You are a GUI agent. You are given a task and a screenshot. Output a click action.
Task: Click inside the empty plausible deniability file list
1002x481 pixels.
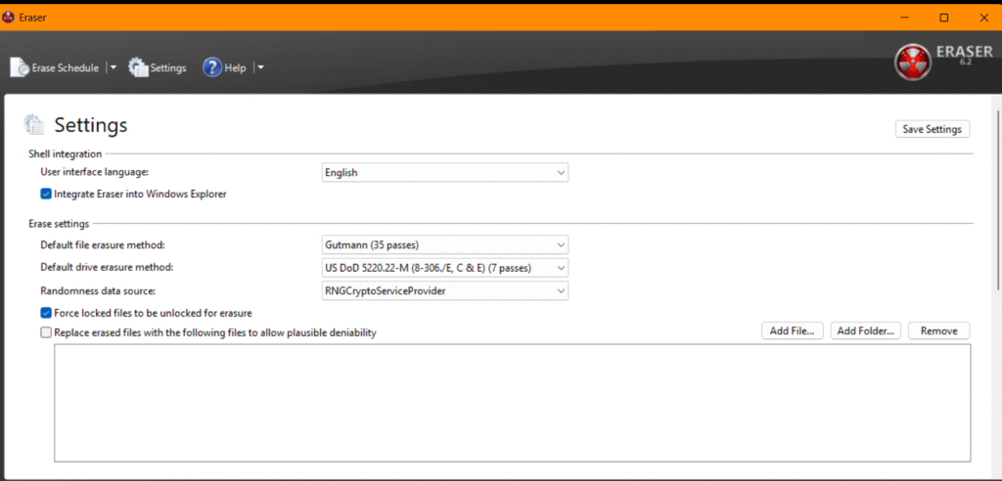click(512, 403)
